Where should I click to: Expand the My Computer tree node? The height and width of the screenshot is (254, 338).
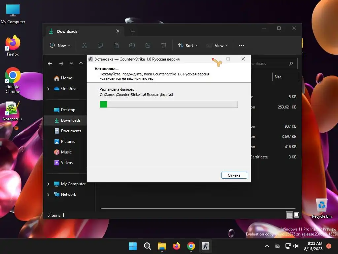[48, 184]
